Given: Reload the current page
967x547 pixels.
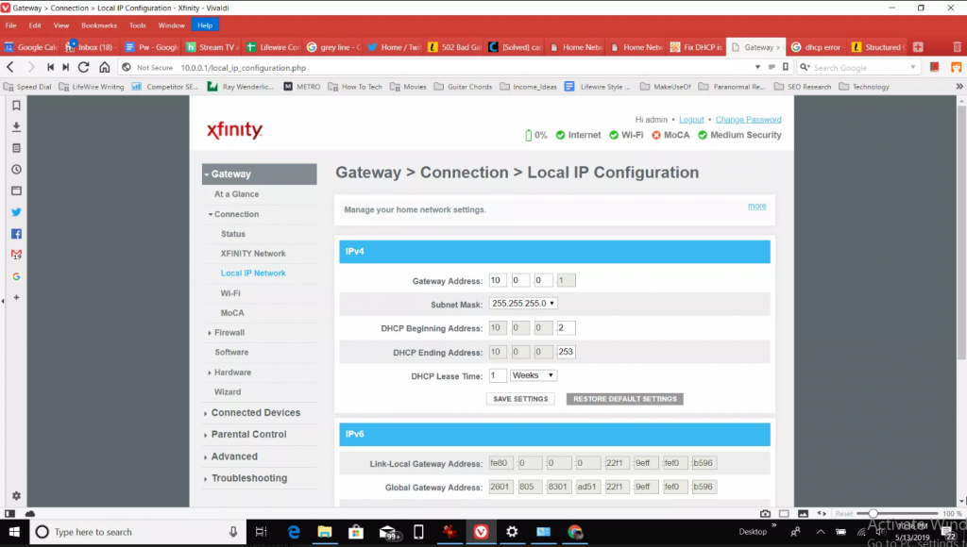Looking at the screenshot, I should (84, 67).
